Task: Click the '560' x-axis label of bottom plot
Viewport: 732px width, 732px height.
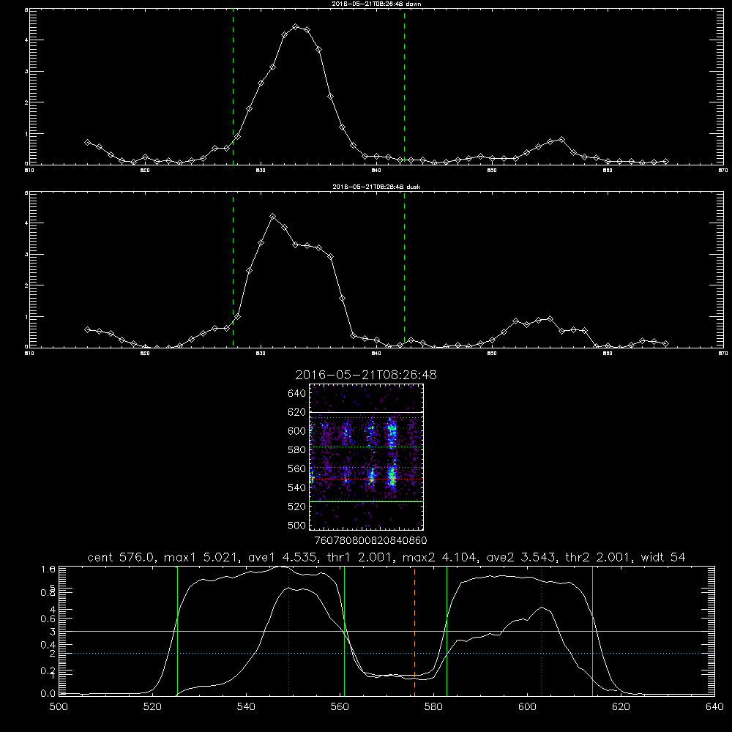Action: (x=340, y=707)
